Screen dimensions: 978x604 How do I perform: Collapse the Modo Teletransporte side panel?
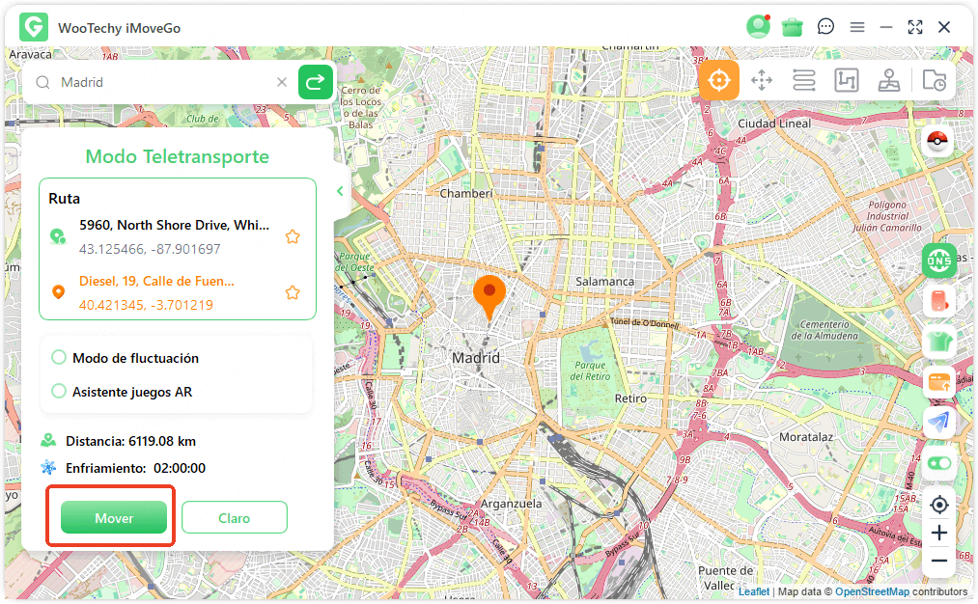[340, 191]
